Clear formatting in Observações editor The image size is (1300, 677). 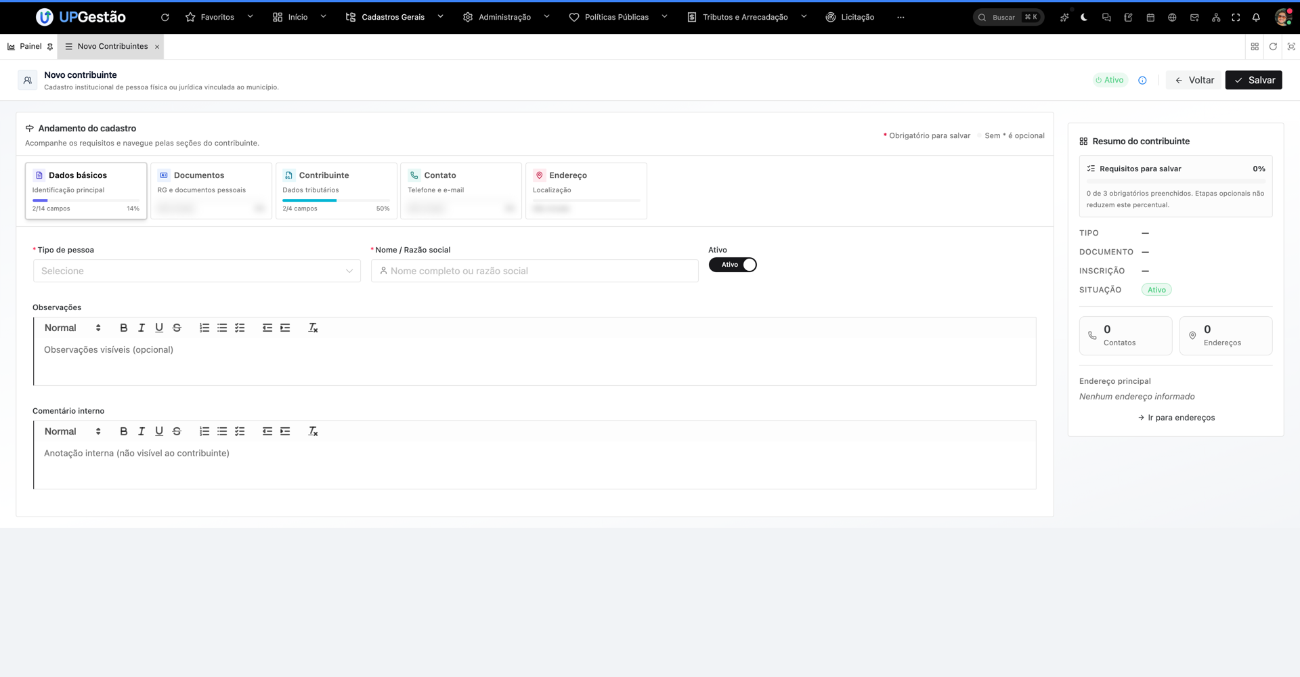click(313, 328)
